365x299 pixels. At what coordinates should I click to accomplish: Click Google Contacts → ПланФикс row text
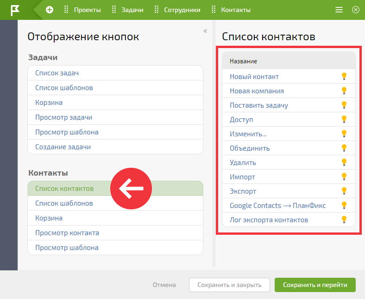pos(278,206)
